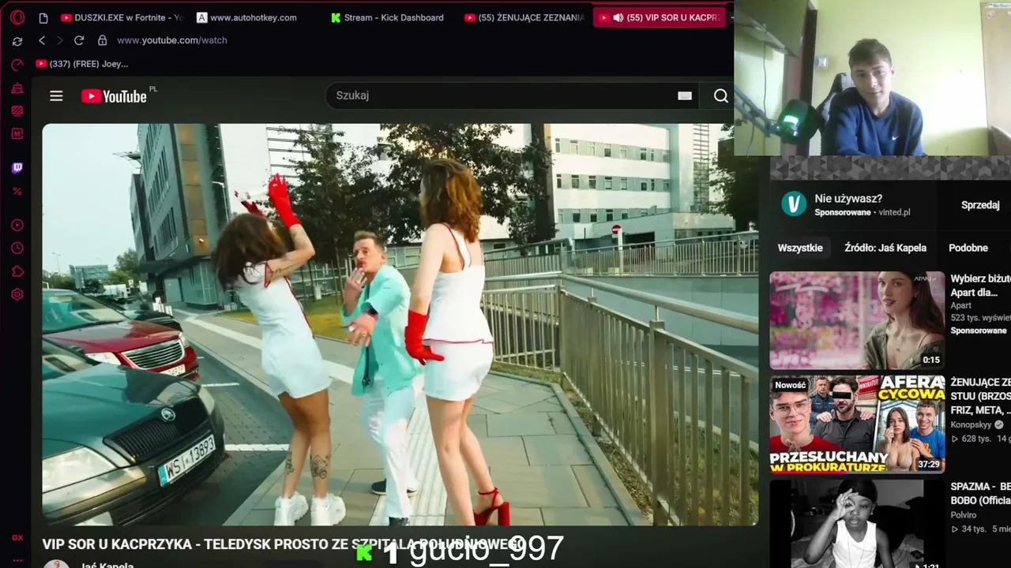Open the AFERA CYCOWA video thumbnail

857,424
